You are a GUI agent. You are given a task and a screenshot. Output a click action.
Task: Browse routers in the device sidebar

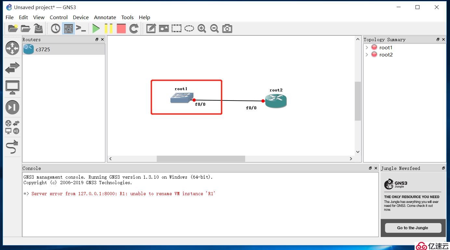(12, 48)
